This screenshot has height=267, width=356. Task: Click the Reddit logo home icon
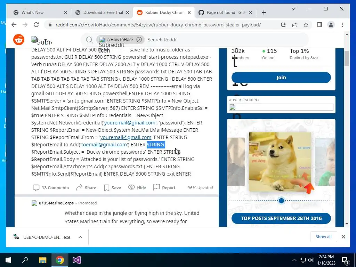point(19,40)
